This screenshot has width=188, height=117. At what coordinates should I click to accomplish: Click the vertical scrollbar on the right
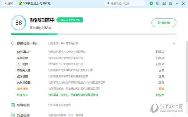pyautogui.click(x=187, y=72)
